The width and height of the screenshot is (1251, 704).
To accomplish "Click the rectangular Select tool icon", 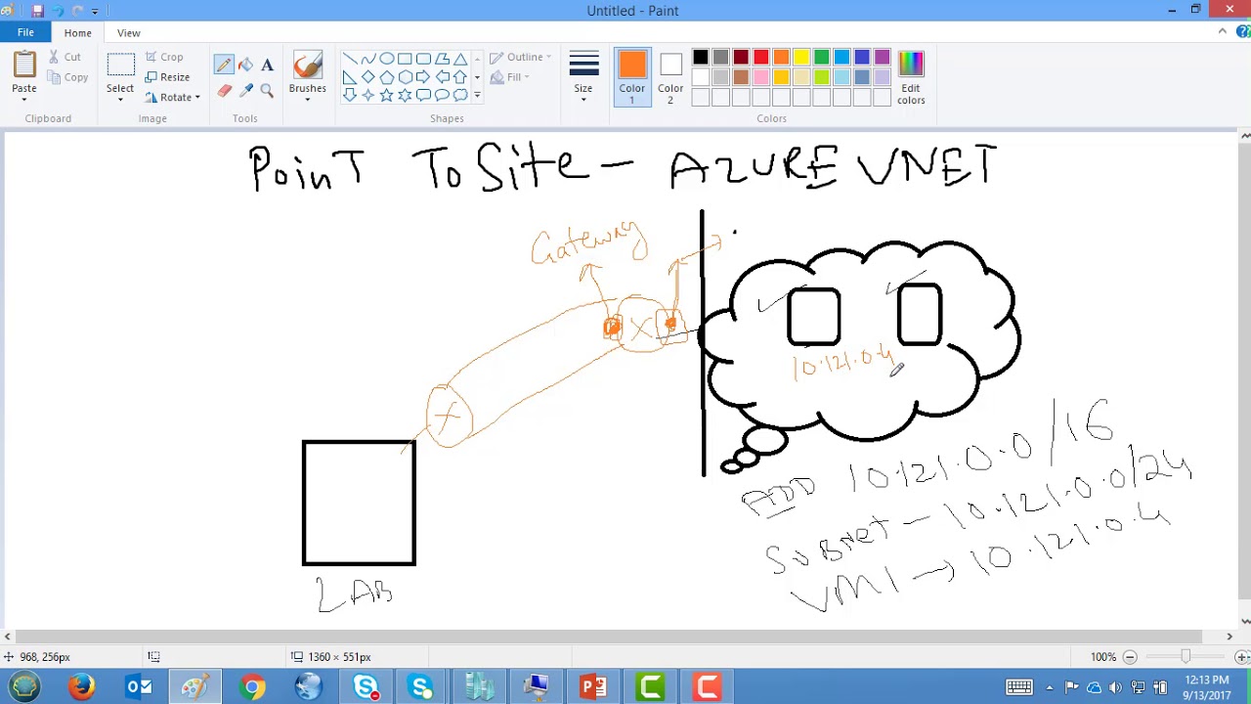I will click(120, 66).
